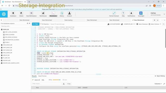Dismiss the free trial banner

click(1, 9)
